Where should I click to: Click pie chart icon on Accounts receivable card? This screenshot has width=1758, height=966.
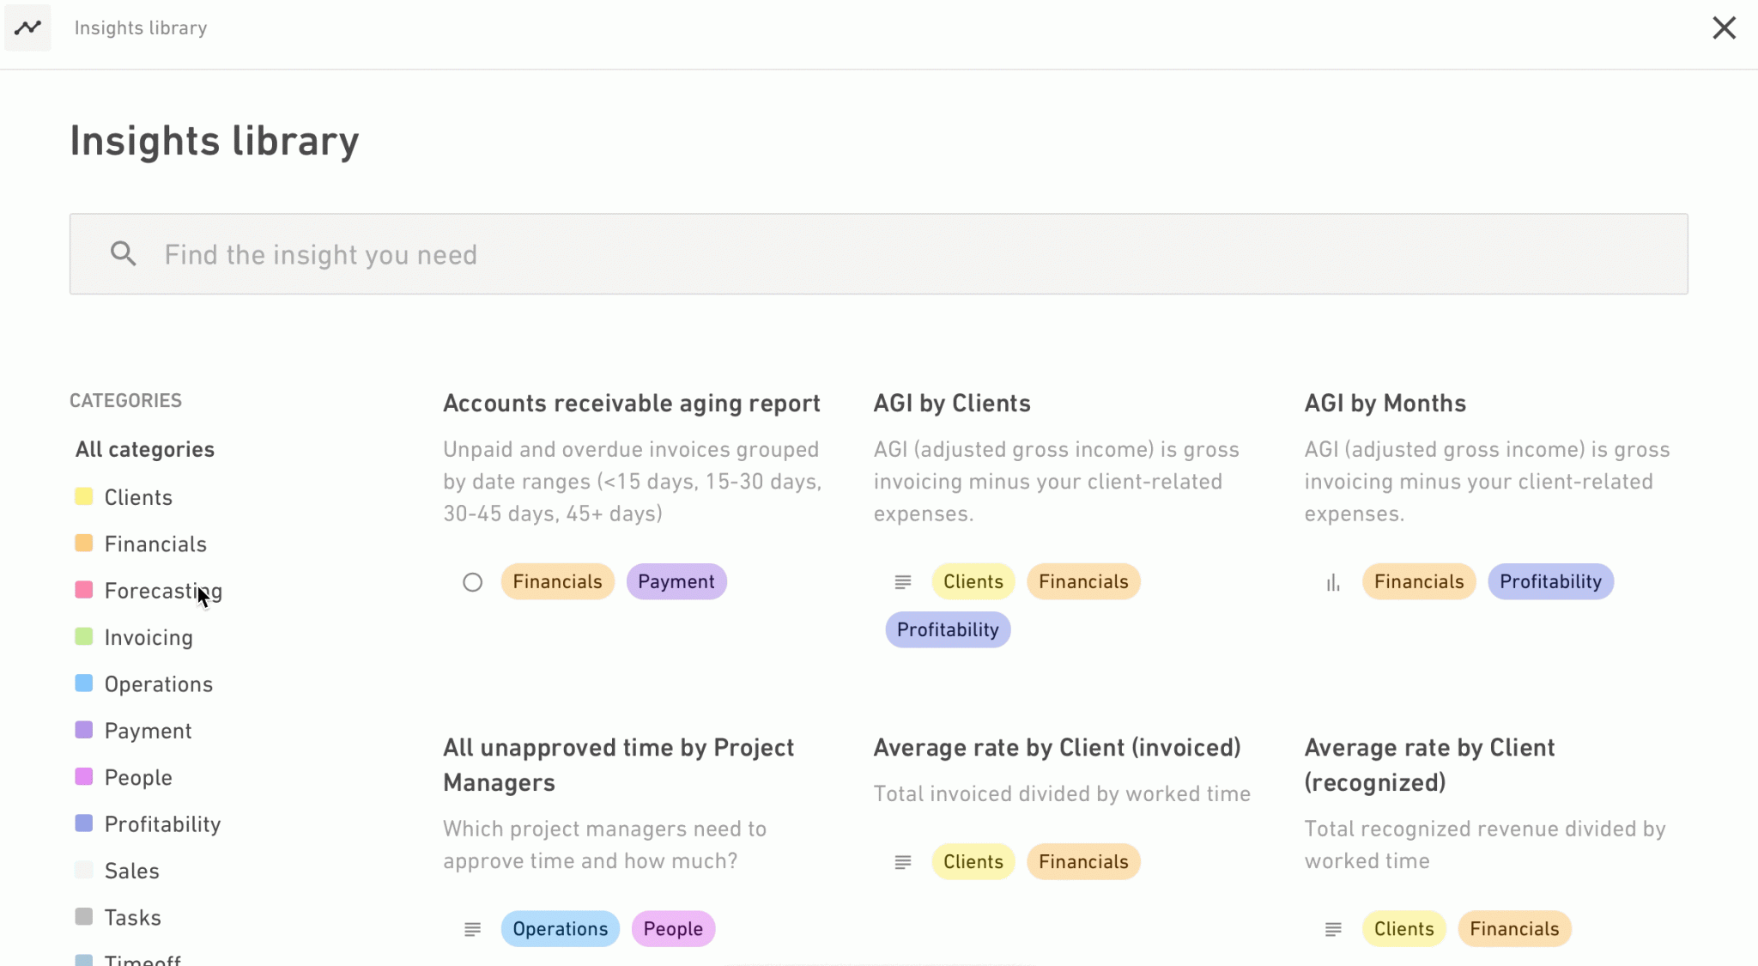pyautogui.click(x=472, y=582)
